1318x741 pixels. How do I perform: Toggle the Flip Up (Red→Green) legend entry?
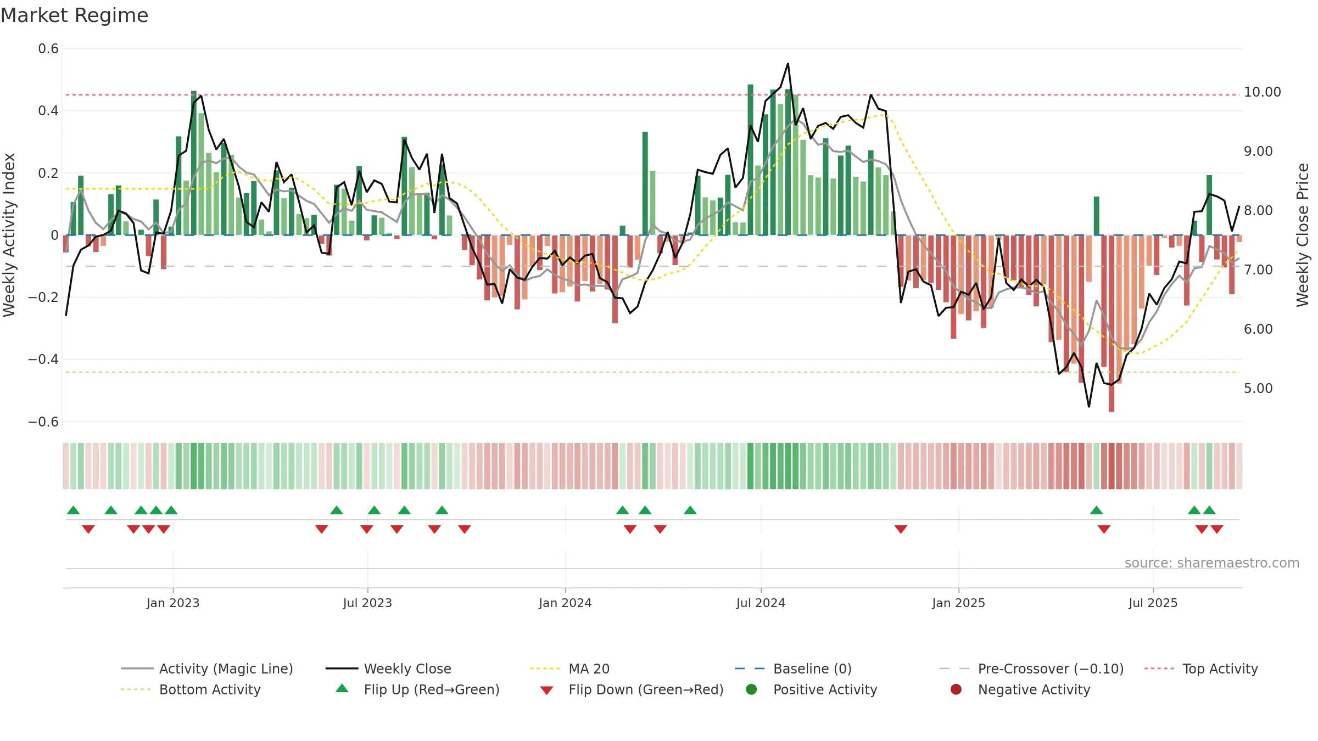[417, 689]
